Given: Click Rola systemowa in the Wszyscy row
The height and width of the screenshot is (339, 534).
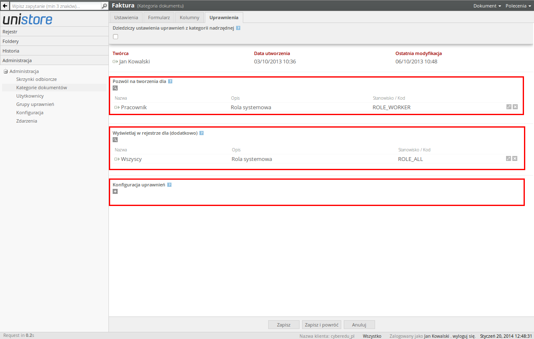Looking at the screenshot, I should (x=252, y=159).
